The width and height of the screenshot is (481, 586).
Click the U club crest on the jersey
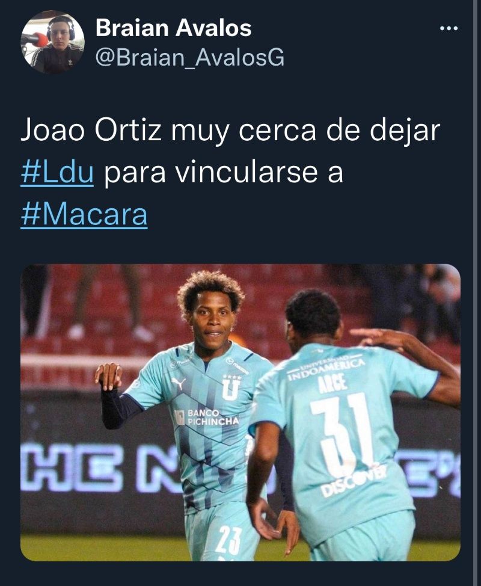click(231, 387)
